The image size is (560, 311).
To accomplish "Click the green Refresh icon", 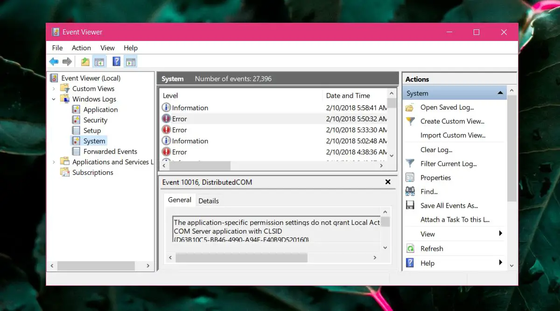I will (x=410, y=249).
